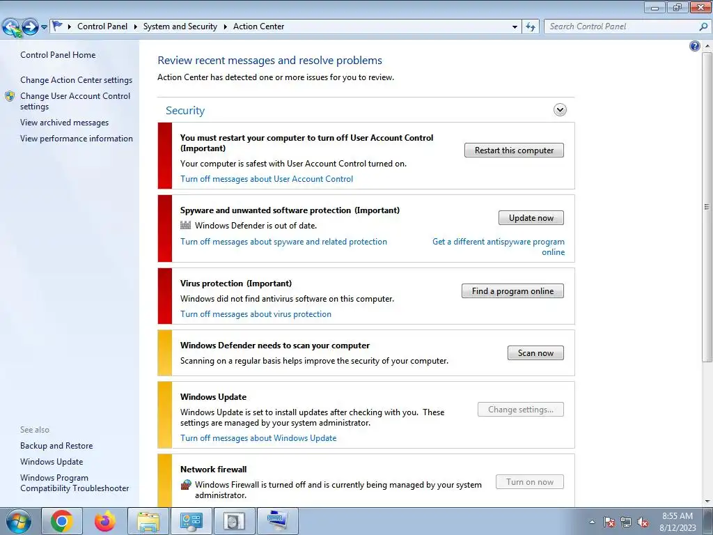Open the disk-shaped taskbar application icon
Image resolution: width=713 pixels, height=535 pixels.
[235, 521]
